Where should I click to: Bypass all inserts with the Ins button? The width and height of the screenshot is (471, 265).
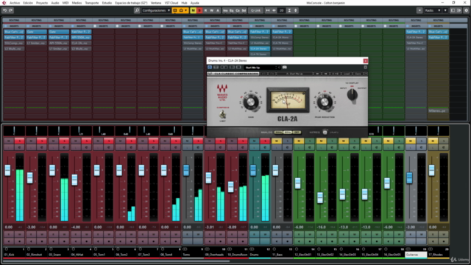click(x=225, y=10)
